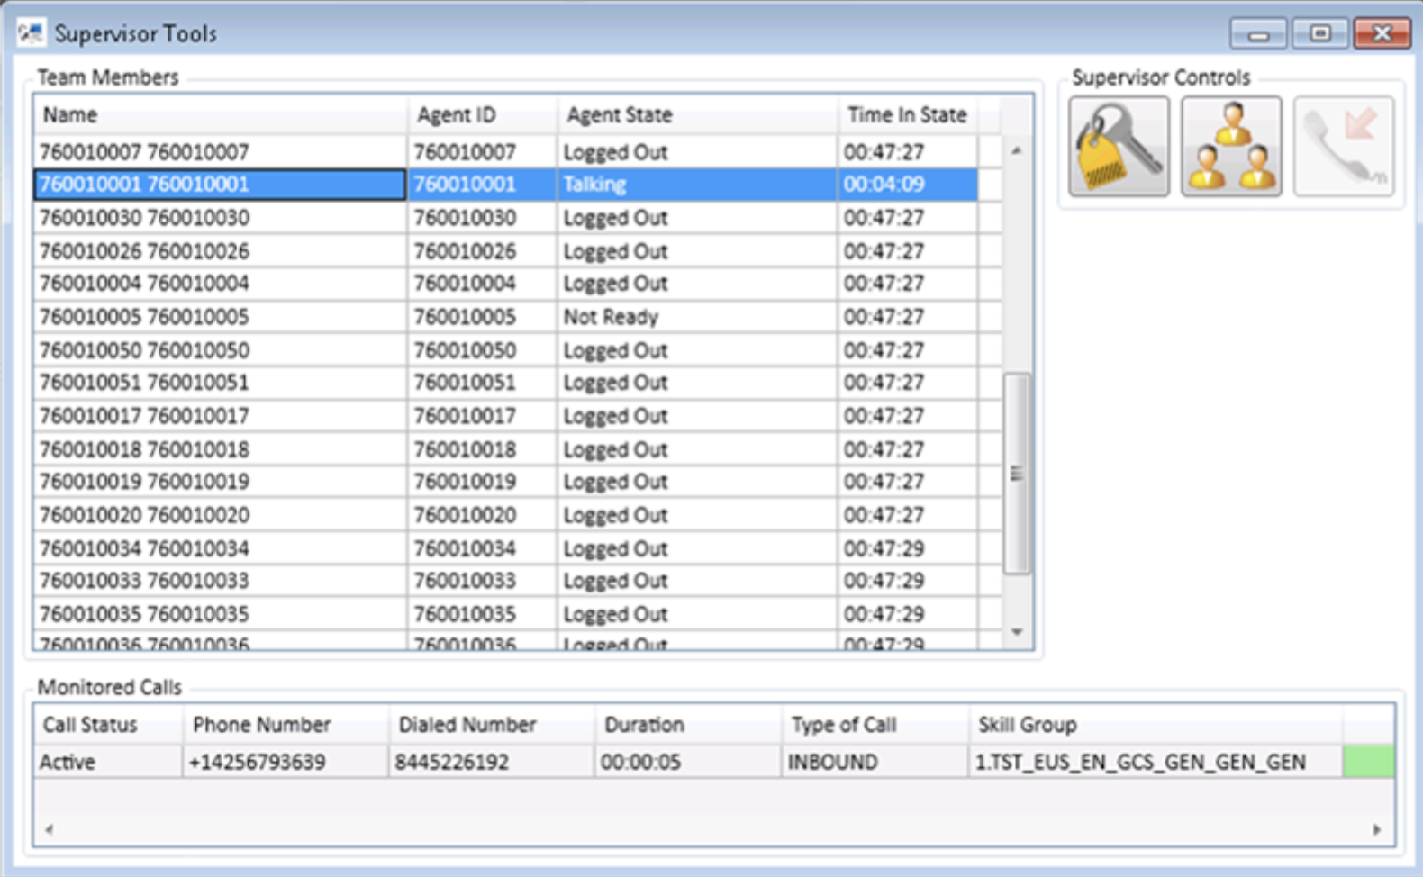Sort team members by Name column header

221,114
